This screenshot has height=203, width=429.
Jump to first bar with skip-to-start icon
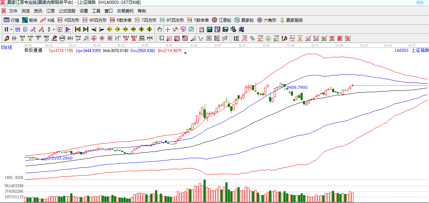[78, 29]
